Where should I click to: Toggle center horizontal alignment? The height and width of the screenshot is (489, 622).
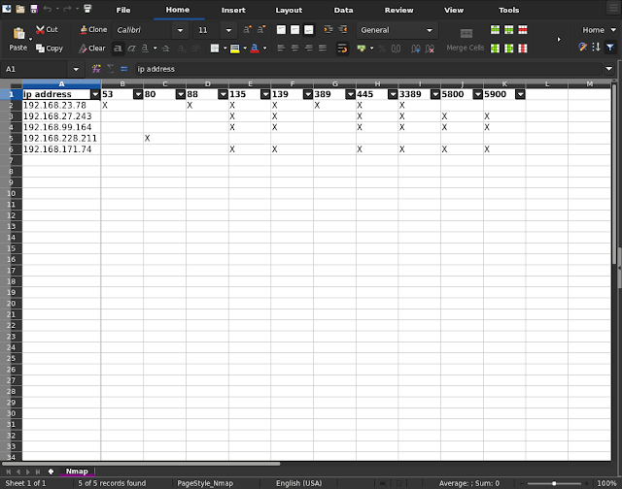[294, 48]
